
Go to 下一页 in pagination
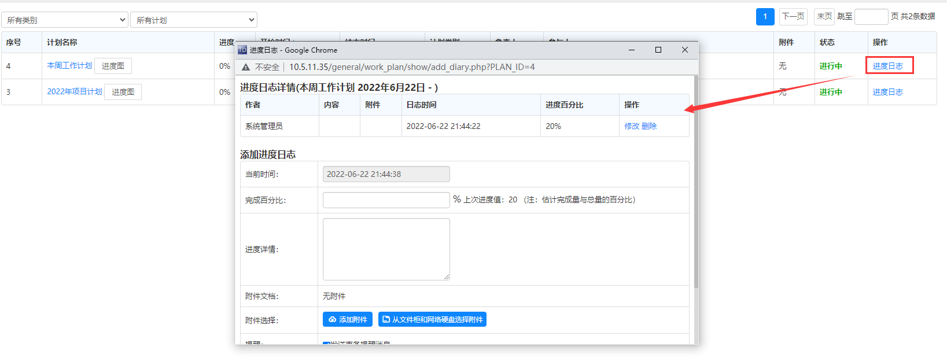[x=793, y=17]
